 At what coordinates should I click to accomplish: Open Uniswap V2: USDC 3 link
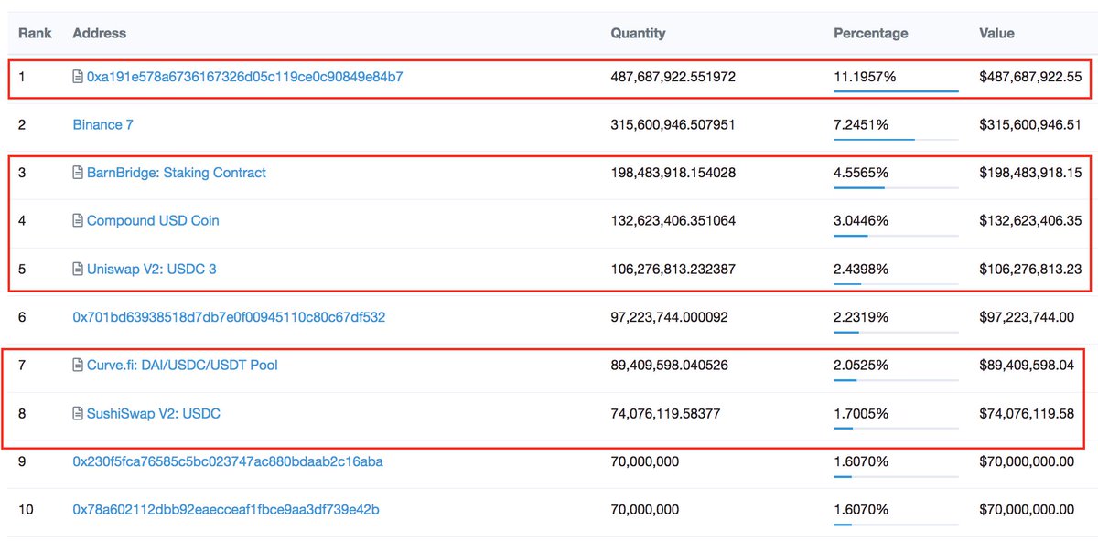click(151, 270)
